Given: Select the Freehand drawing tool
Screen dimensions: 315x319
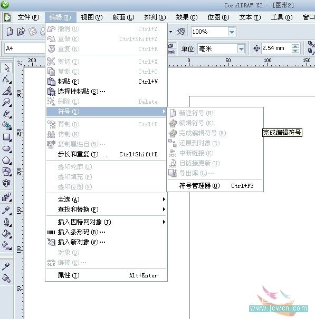Looking at the screenshot, I should [x=7, y=114].
